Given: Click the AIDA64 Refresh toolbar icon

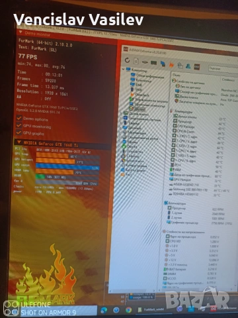Looking at the screenshot, I should [127, 60].
